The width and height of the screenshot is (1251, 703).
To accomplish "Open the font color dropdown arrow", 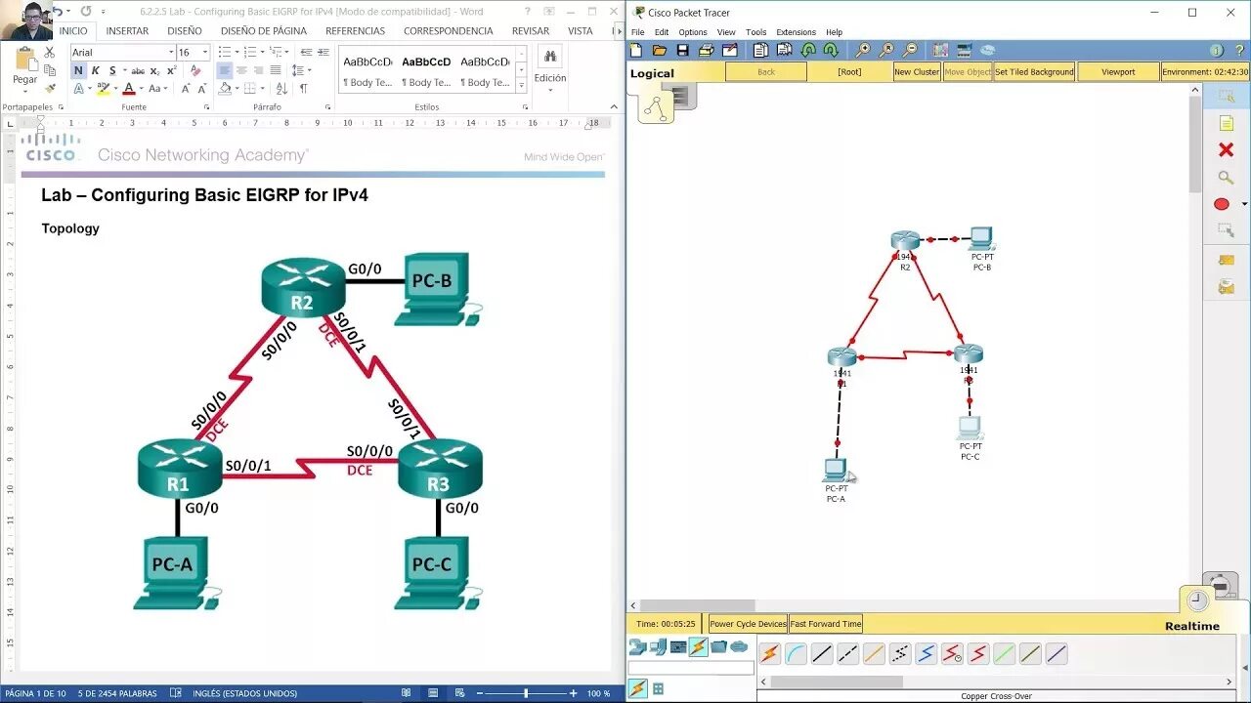I will [142, 89].
